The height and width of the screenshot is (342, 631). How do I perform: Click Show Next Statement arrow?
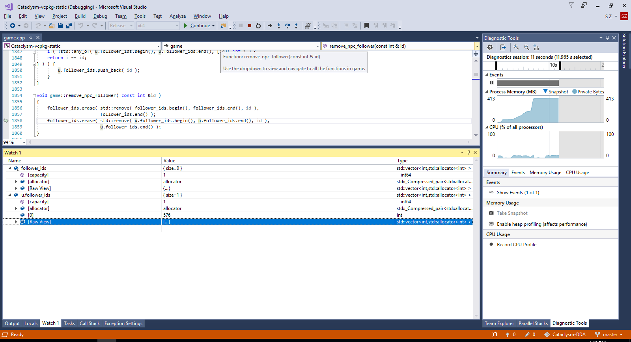pyautogui.click(x=270, y=26)
